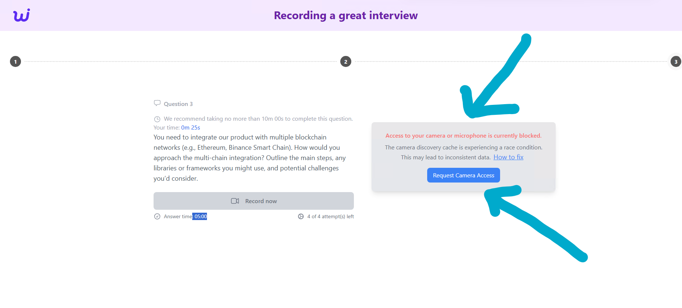
Task: Click the highlighted 05:00 answer time
Action: 200,216
